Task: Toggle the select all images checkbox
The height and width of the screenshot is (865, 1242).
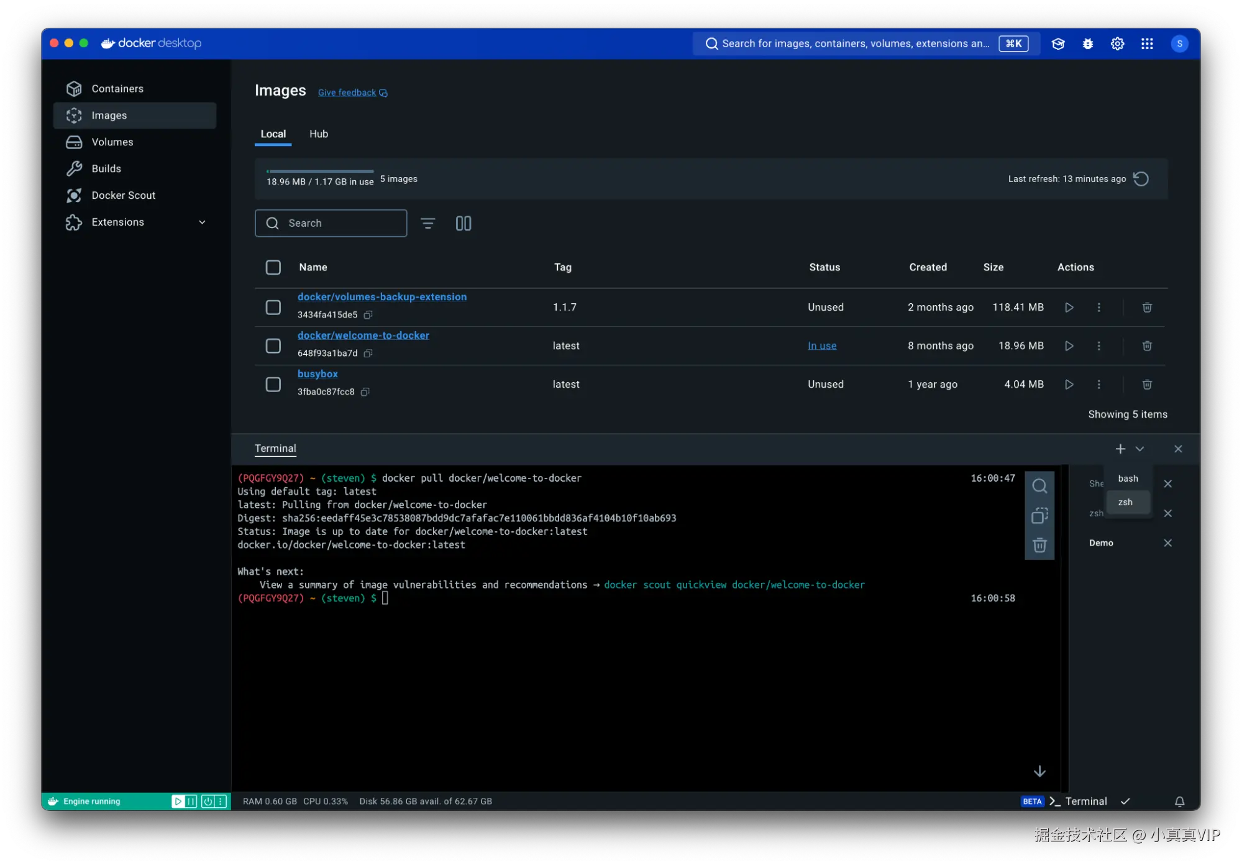Action: pyautogui.click(x=273, y=267)
